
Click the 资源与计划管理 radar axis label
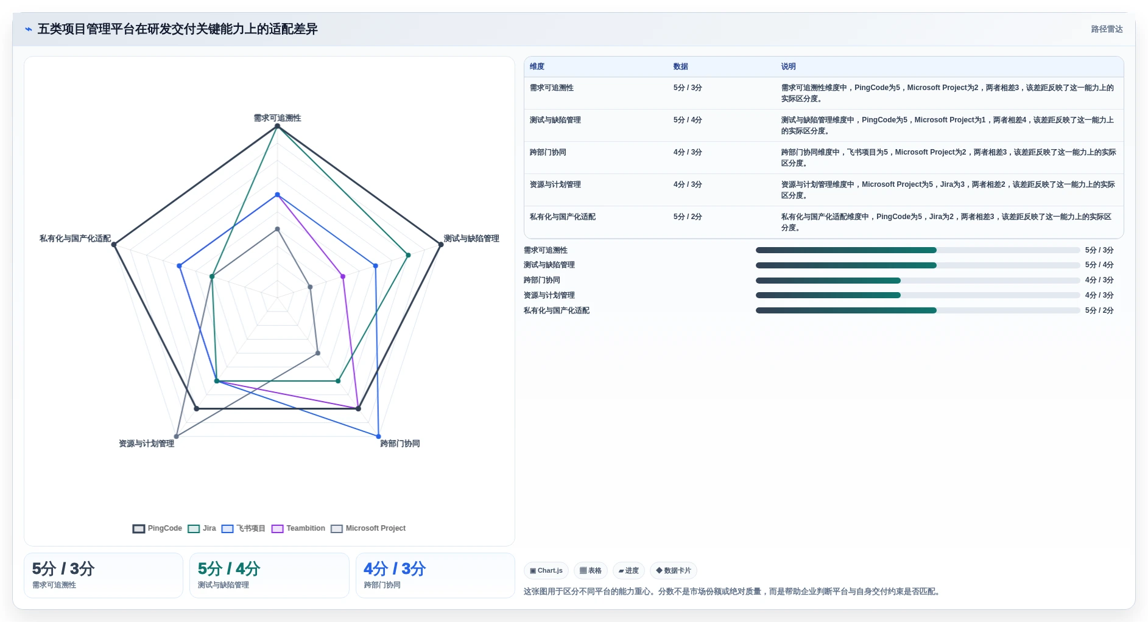[146, 444]
